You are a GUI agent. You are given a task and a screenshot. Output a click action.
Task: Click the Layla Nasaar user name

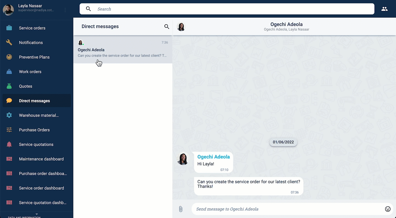coord(30,6)
